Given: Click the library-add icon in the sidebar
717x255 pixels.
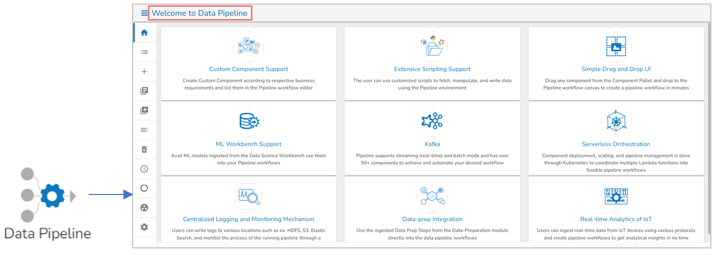Looking at the screenshot, I should click(144, 110).
